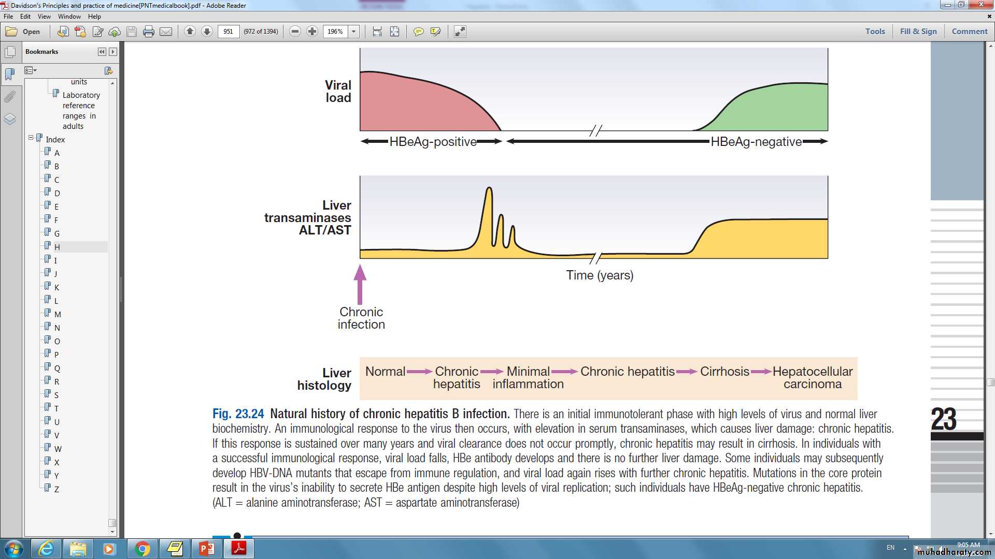Switch to read mode view
This screenshot has width=995, height=559.
click(460, 32)
